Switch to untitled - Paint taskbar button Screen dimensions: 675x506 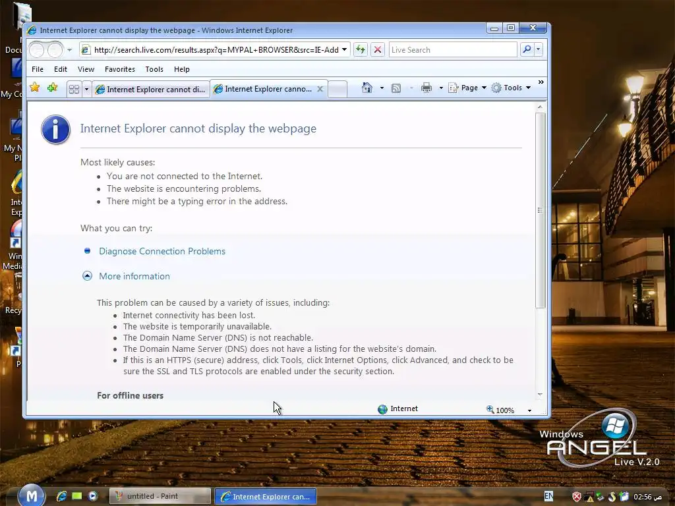(160, 496)
